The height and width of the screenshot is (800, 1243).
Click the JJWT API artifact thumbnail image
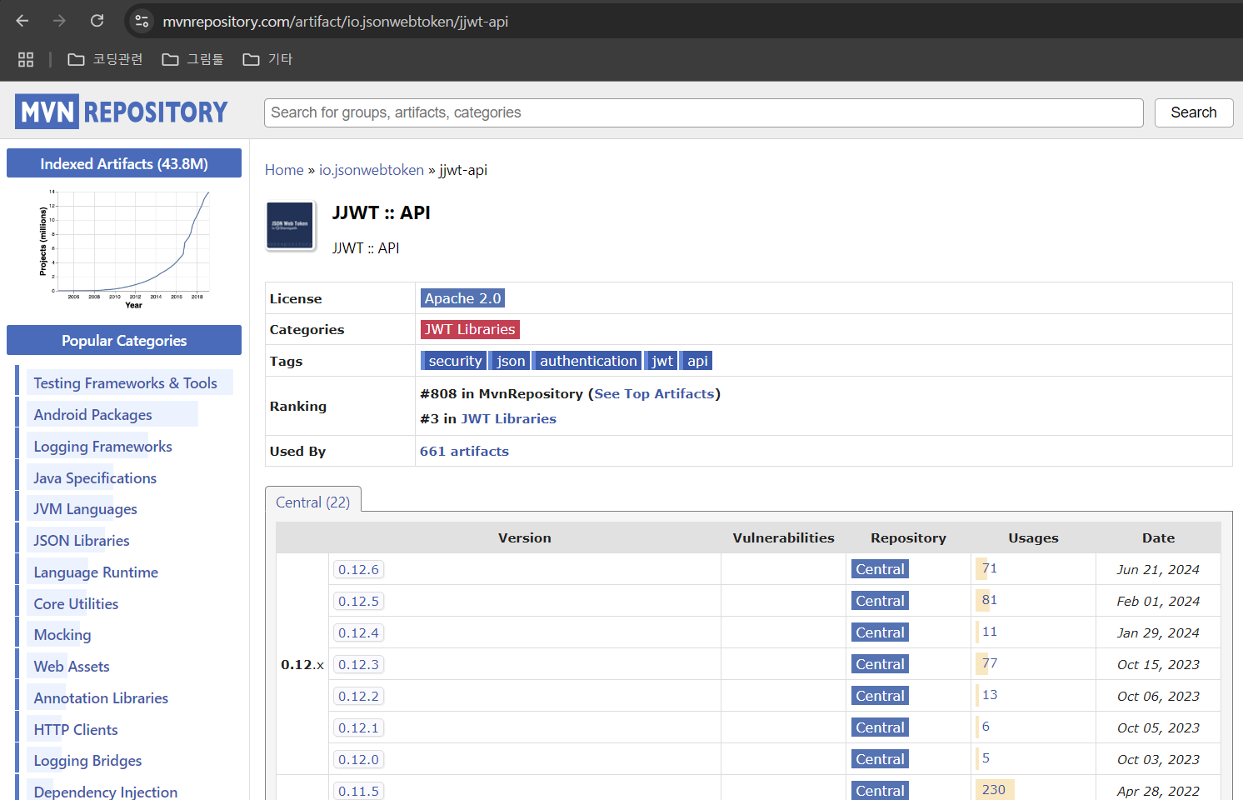click(290, 225)
